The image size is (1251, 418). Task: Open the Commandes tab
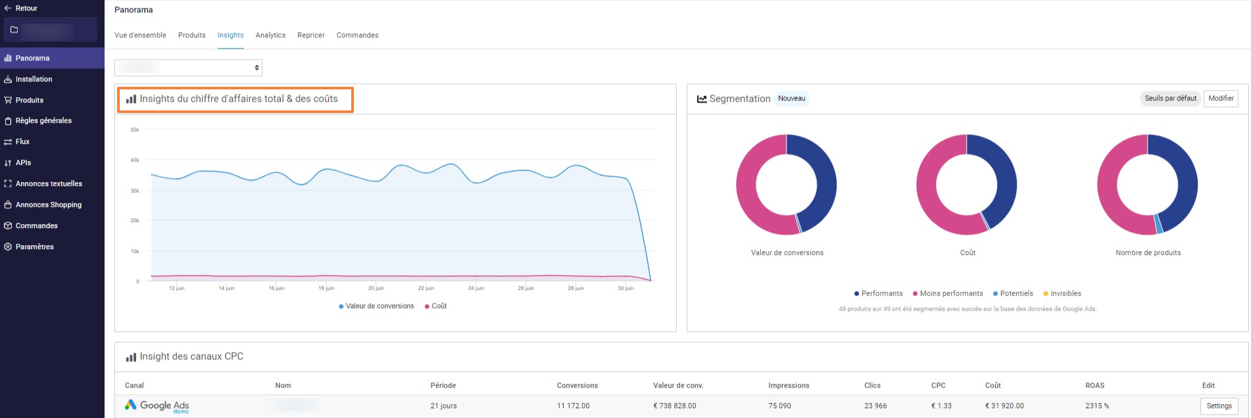point(357,35)
